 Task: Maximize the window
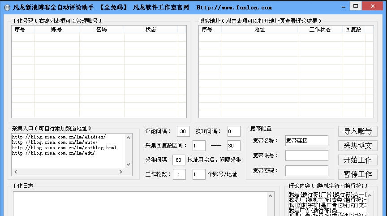click(x=356, y=6)
